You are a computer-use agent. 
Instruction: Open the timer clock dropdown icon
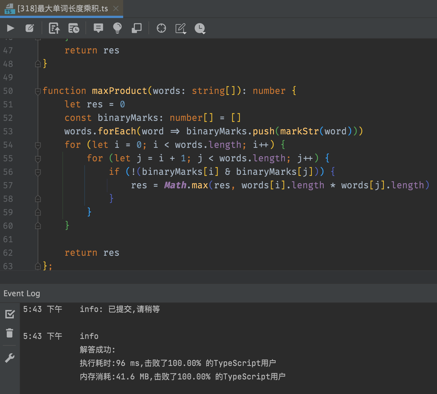click(200, 28)
